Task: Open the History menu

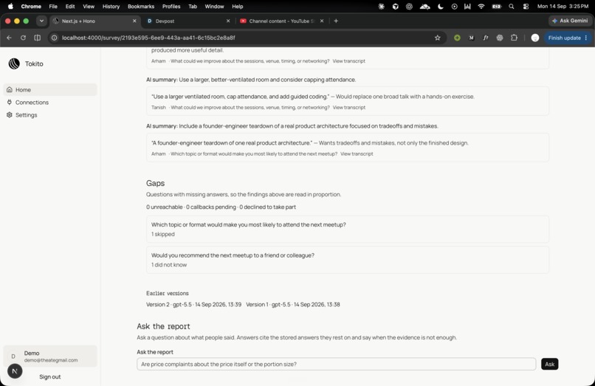Action: (111, 6)
